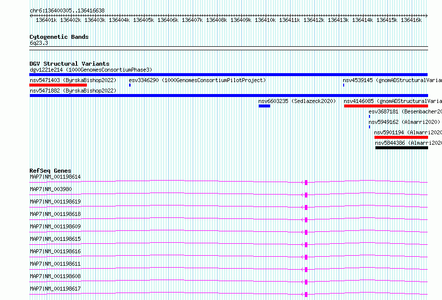
Task: Click the 136405k ruler position
Action: [144, 20]
